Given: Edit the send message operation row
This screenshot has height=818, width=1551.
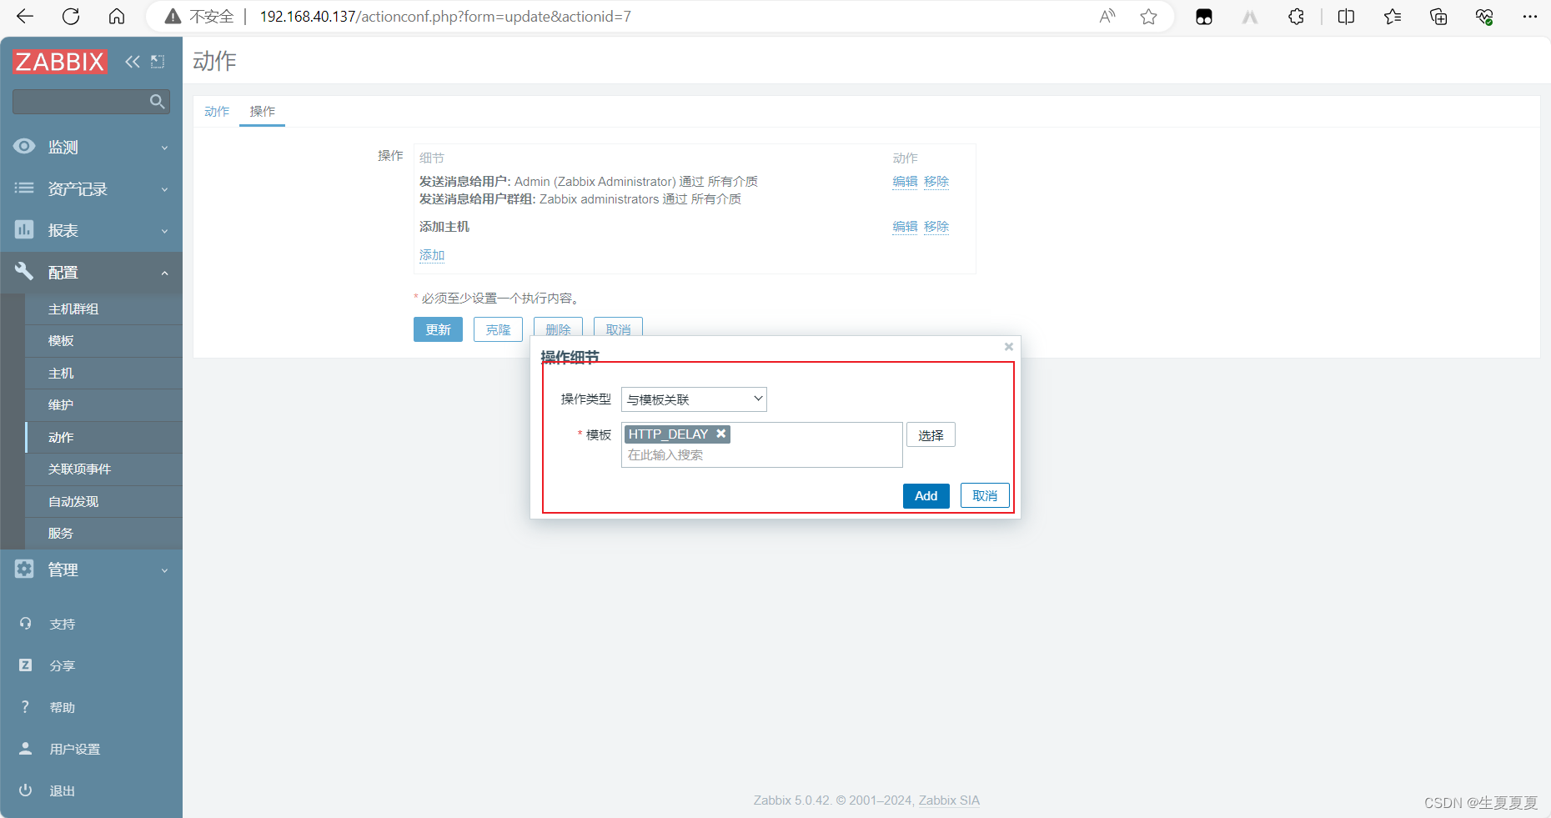Looking at the screenshot, I should [x=905, y=182].
